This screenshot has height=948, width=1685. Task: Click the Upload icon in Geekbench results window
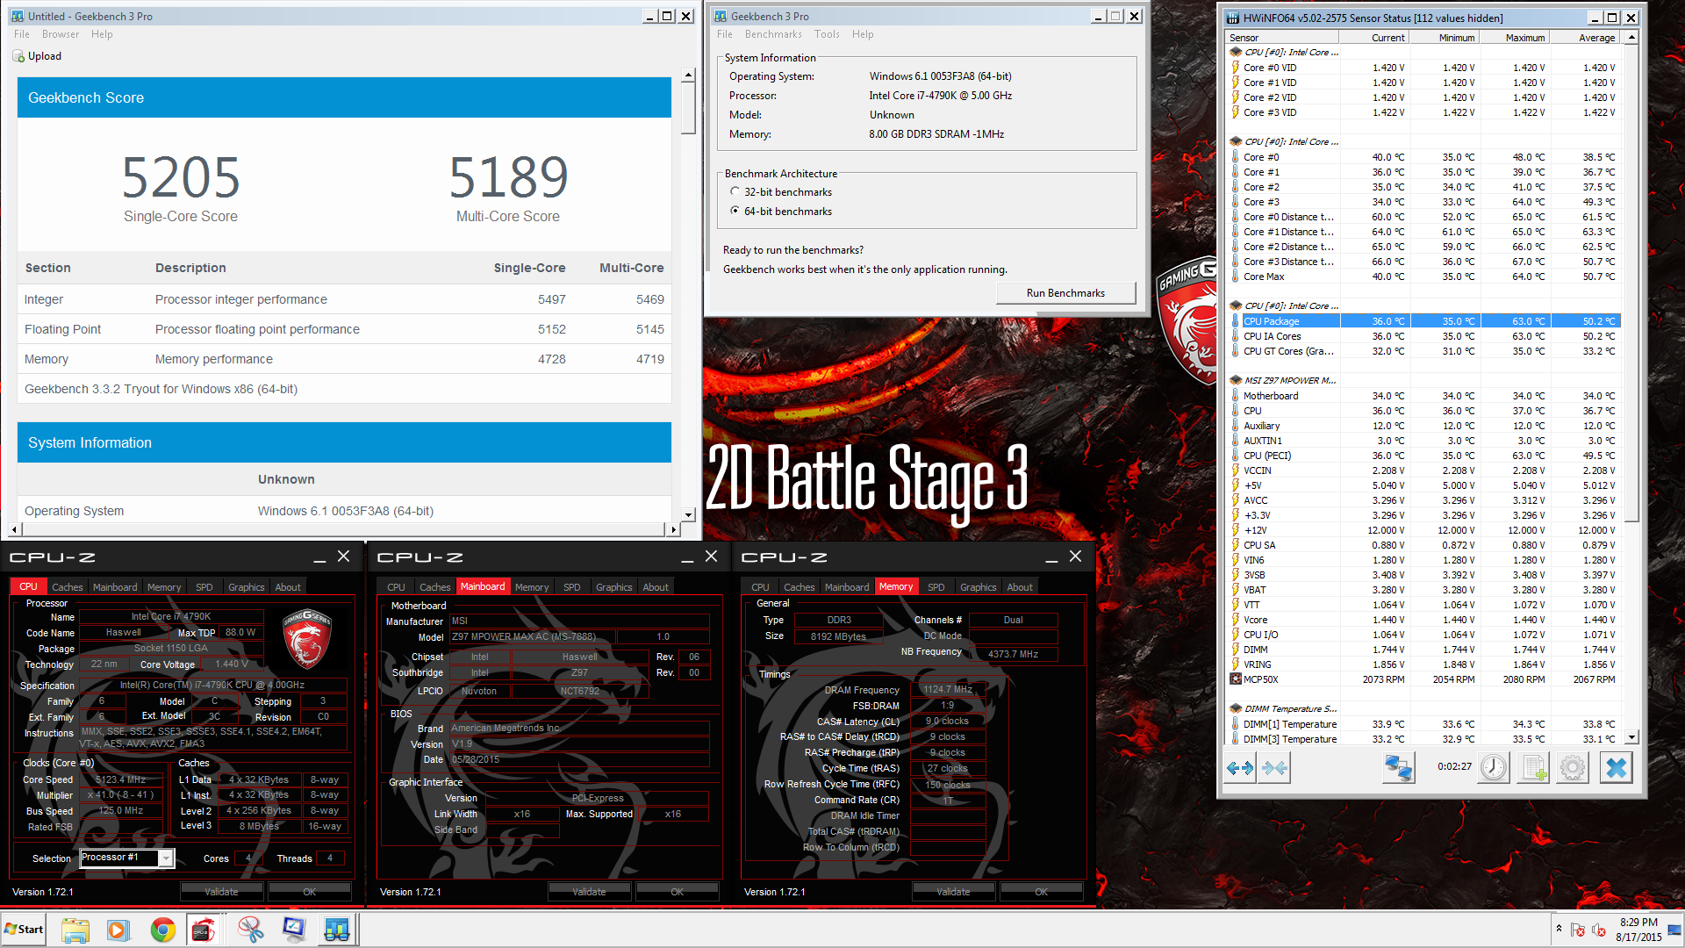[x=18, y=56]
